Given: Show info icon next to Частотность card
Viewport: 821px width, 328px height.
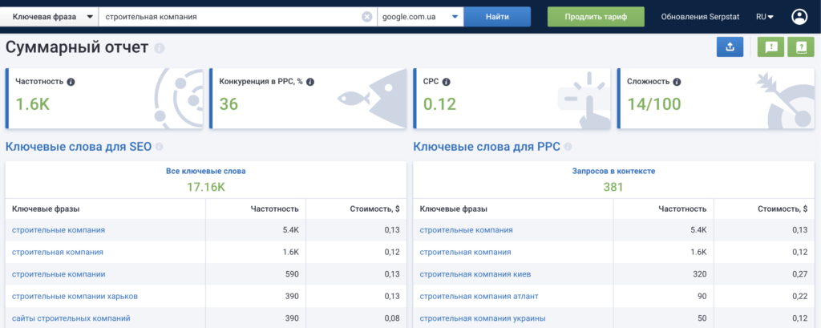Looking at the screenshot, I should point(71,82).
